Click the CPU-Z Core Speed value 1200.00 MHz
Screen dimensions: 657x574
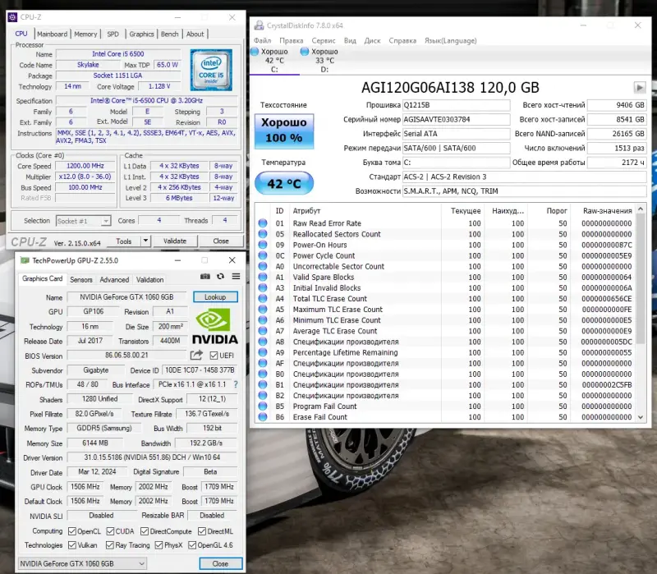[x=85, y=166]
